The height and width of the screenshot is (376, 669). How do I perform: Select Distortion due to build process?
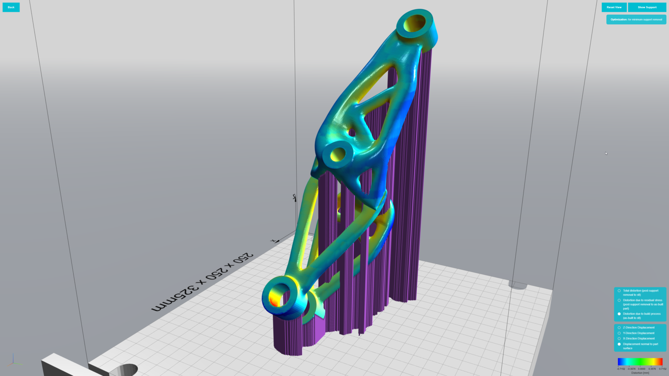point(619,314)
